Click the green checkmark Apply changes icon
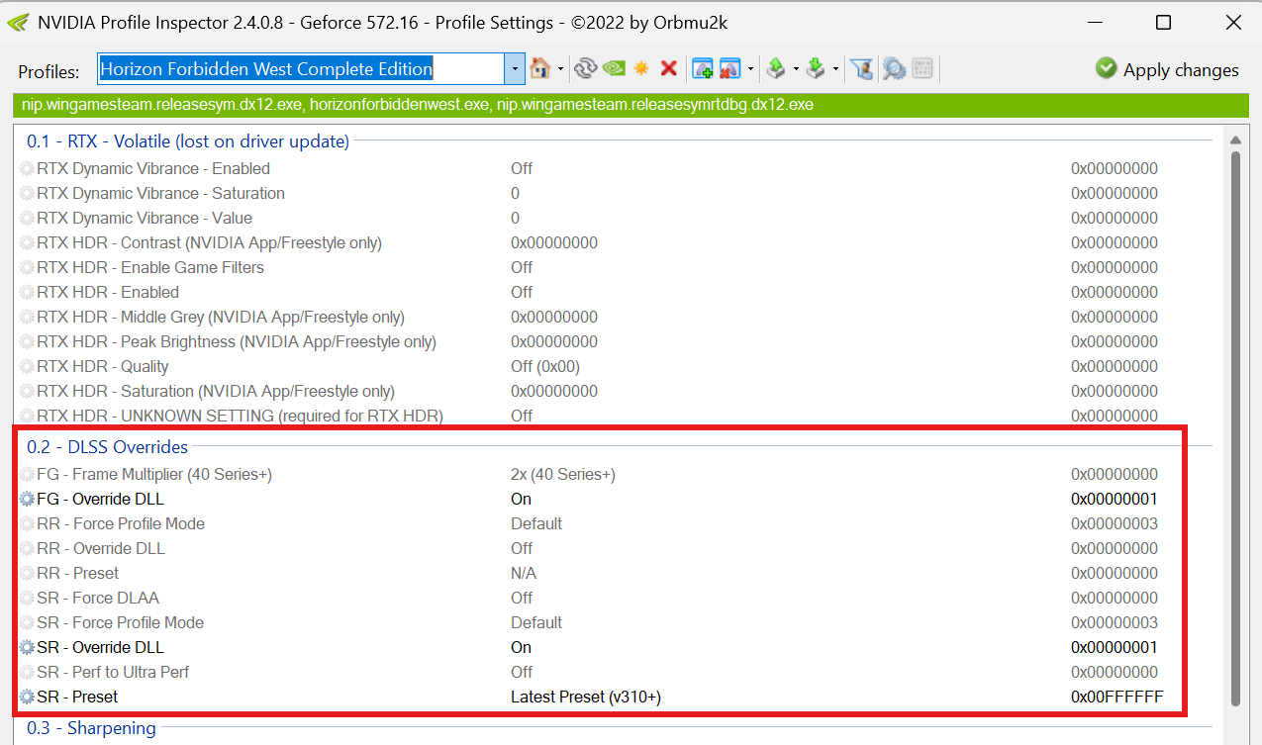Screen dimensions: 1262x745 coord(1106,68)
